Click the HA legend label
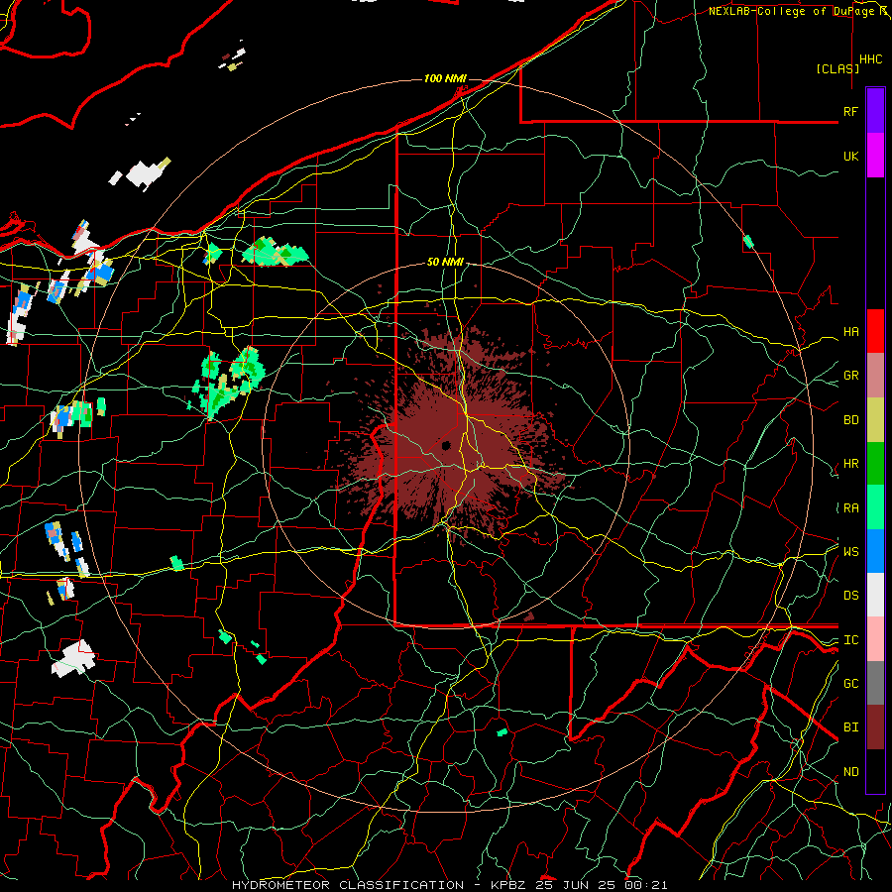The image size is (892, 892). point(850,332)
